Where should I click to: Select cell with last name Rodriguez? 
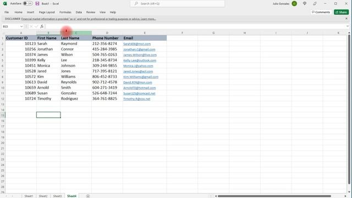coord(76,98)
